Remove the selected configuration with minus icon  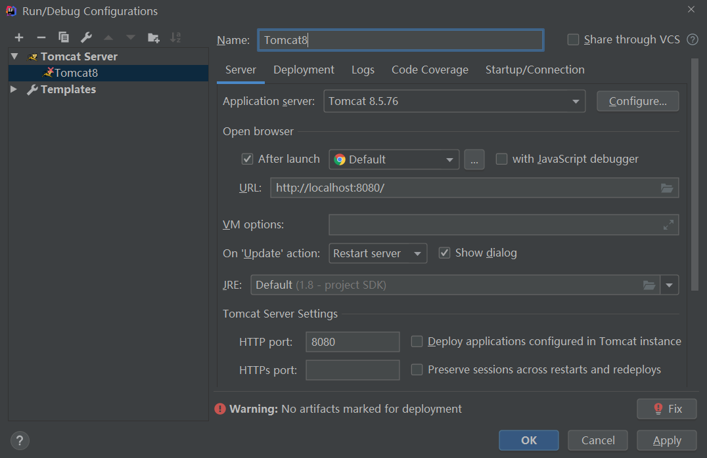point(41,37)
